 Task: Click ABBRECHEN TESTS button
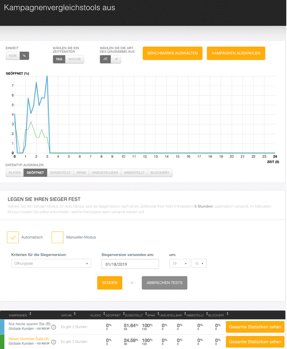(165, 283)
